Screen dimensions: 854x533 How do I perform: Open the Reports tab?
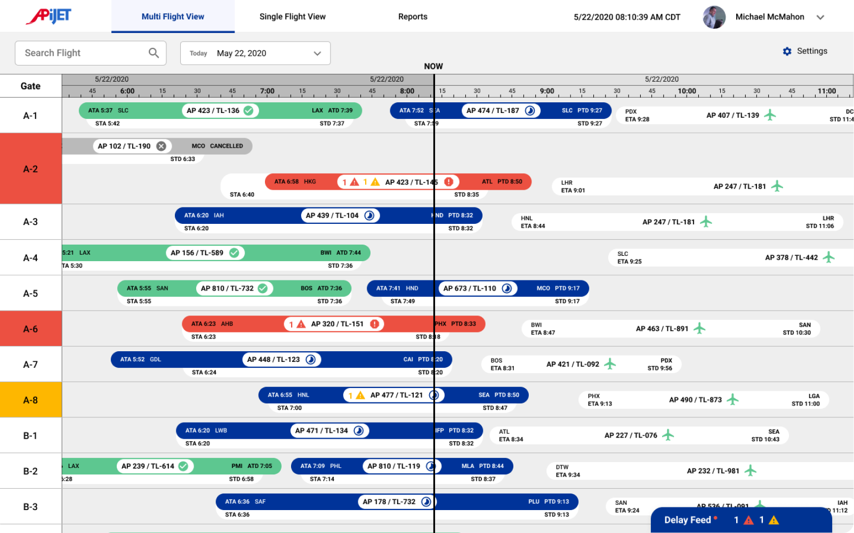(413, 17)
